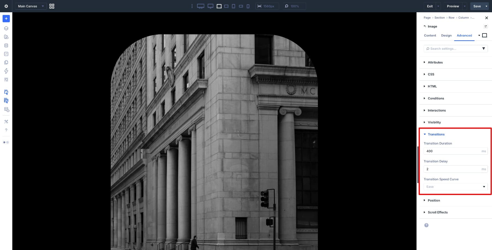Toggle the filter in the settings search bar
Screen dimensions: 492x250
tap(484, 48)
